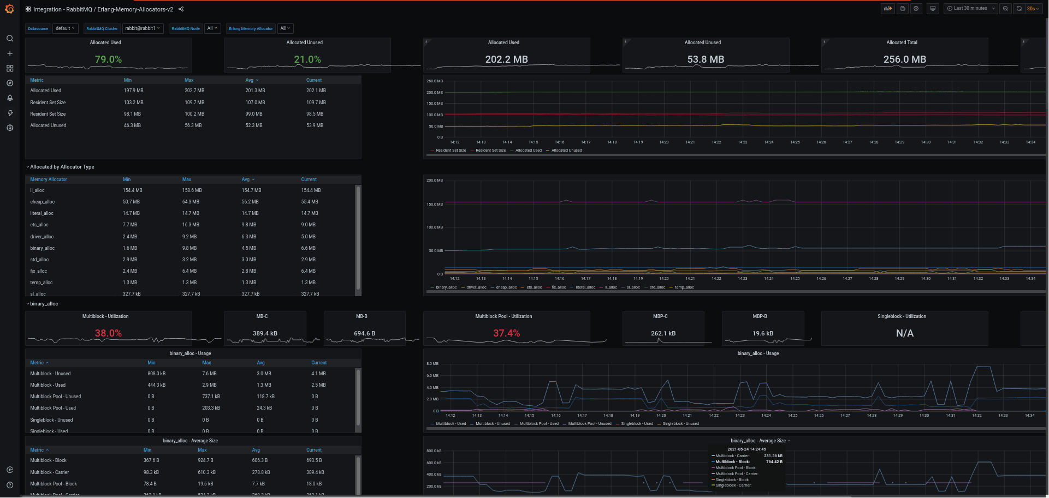1049x498 pixels.
Task: Toggle Multiblock - Used series in legend
Action: (x=451, y=424)
